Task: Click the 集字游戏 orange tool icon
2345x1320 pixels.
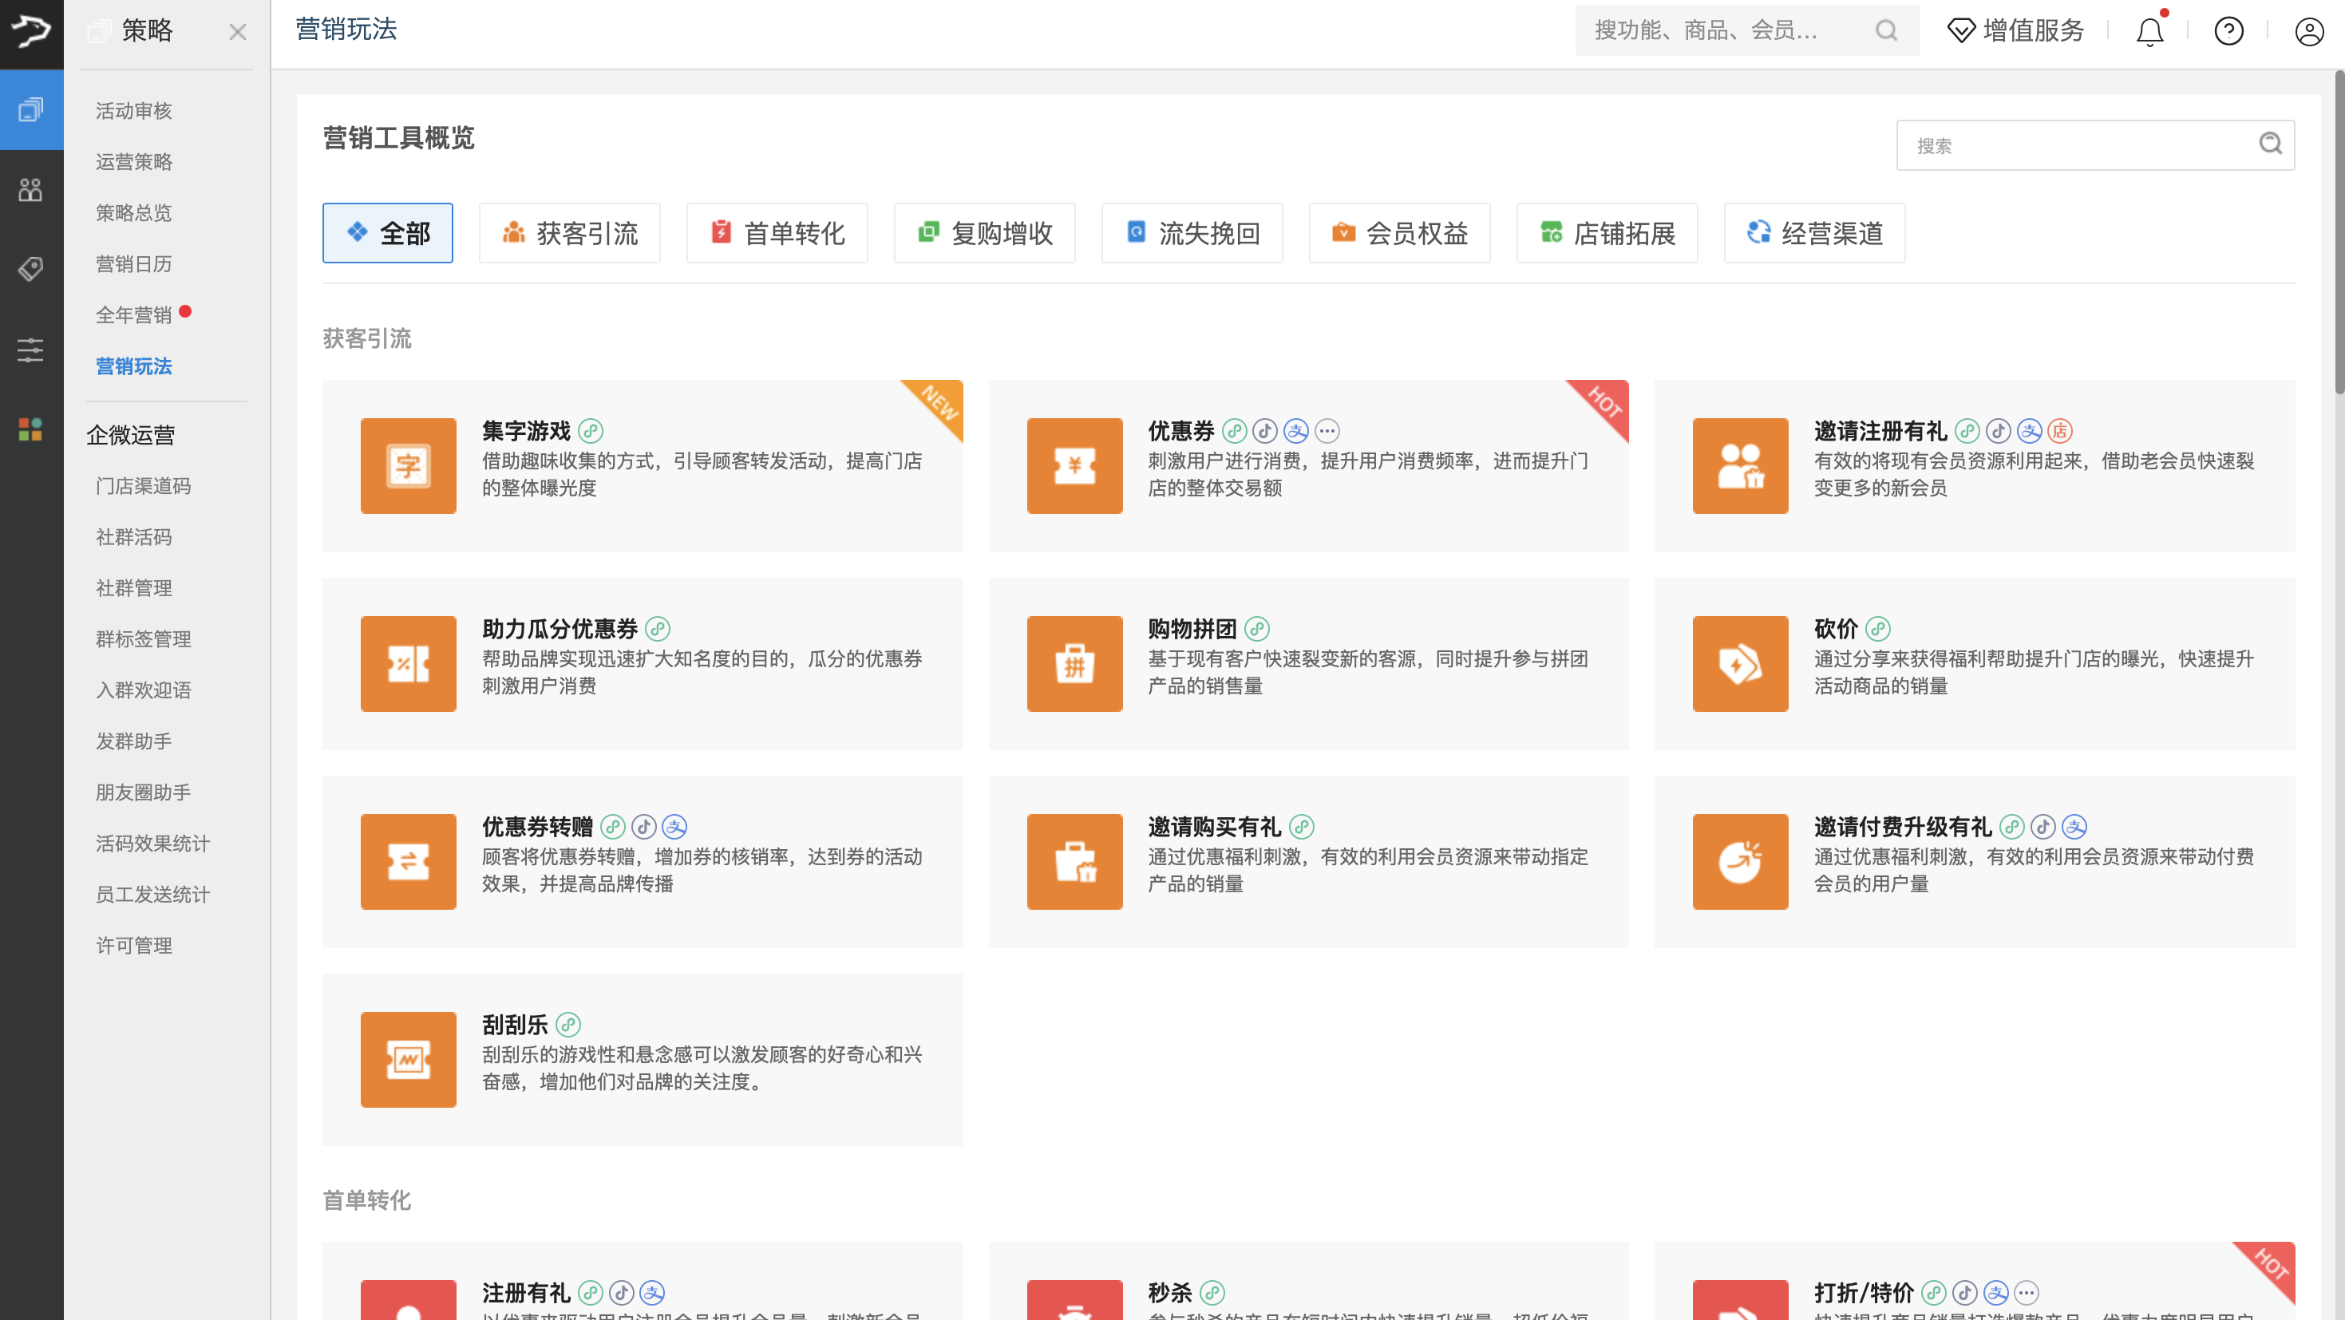Action: pos(408,466)
